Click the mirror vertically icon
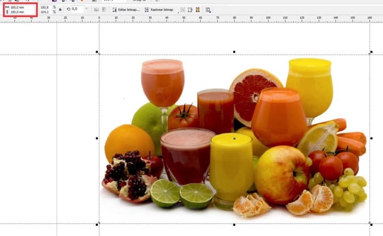 [104, 10]
